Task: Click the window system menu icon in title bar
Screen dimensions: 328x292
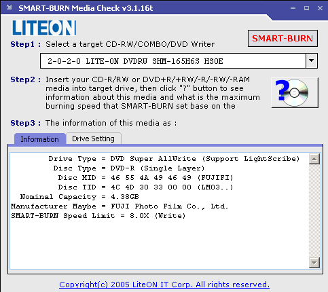Action: (9, 7)
